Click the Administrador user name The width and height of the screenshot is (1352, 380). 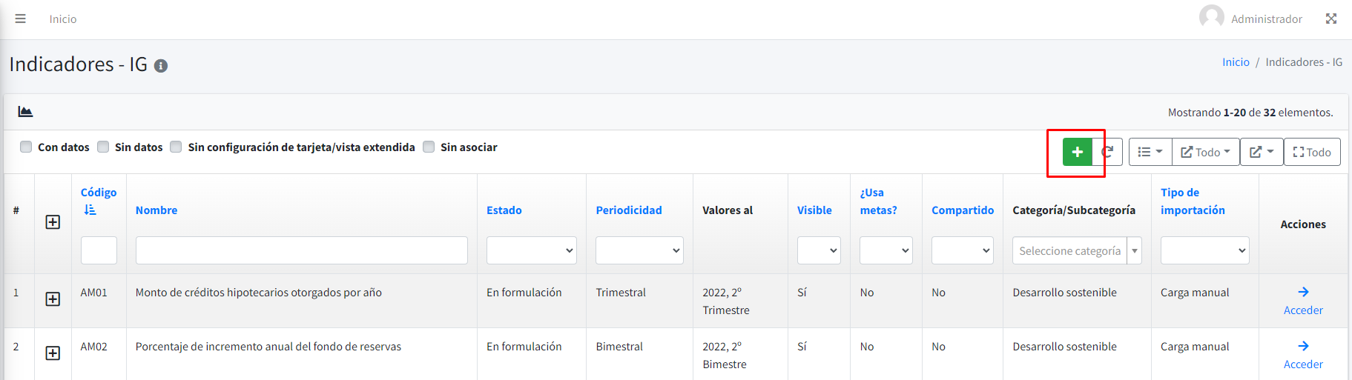(x=1267, y=19)
